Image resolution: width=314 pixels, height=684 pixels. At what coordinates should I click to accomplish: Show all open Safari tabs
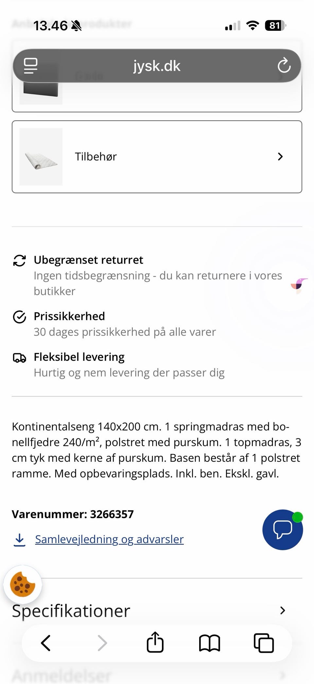coord(264,643)
